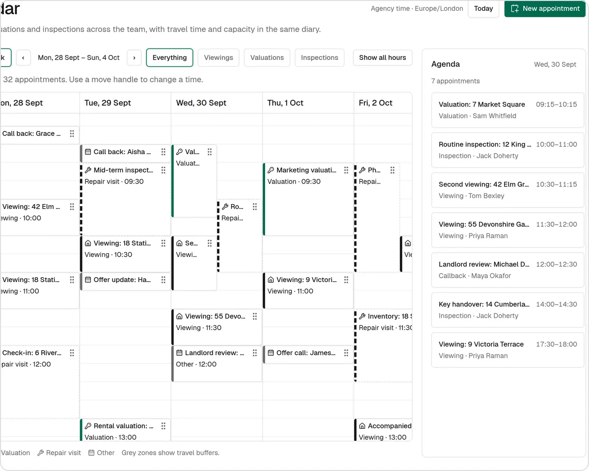589x471 pixels.
Task: Click move handle on Wednesday Se... viewing appointment
Action: pos(210,243)
